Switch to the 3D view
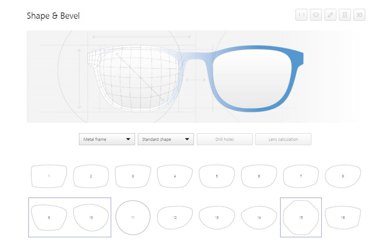Viewport: 390px width, 250px height. click(x=359, y=15)
